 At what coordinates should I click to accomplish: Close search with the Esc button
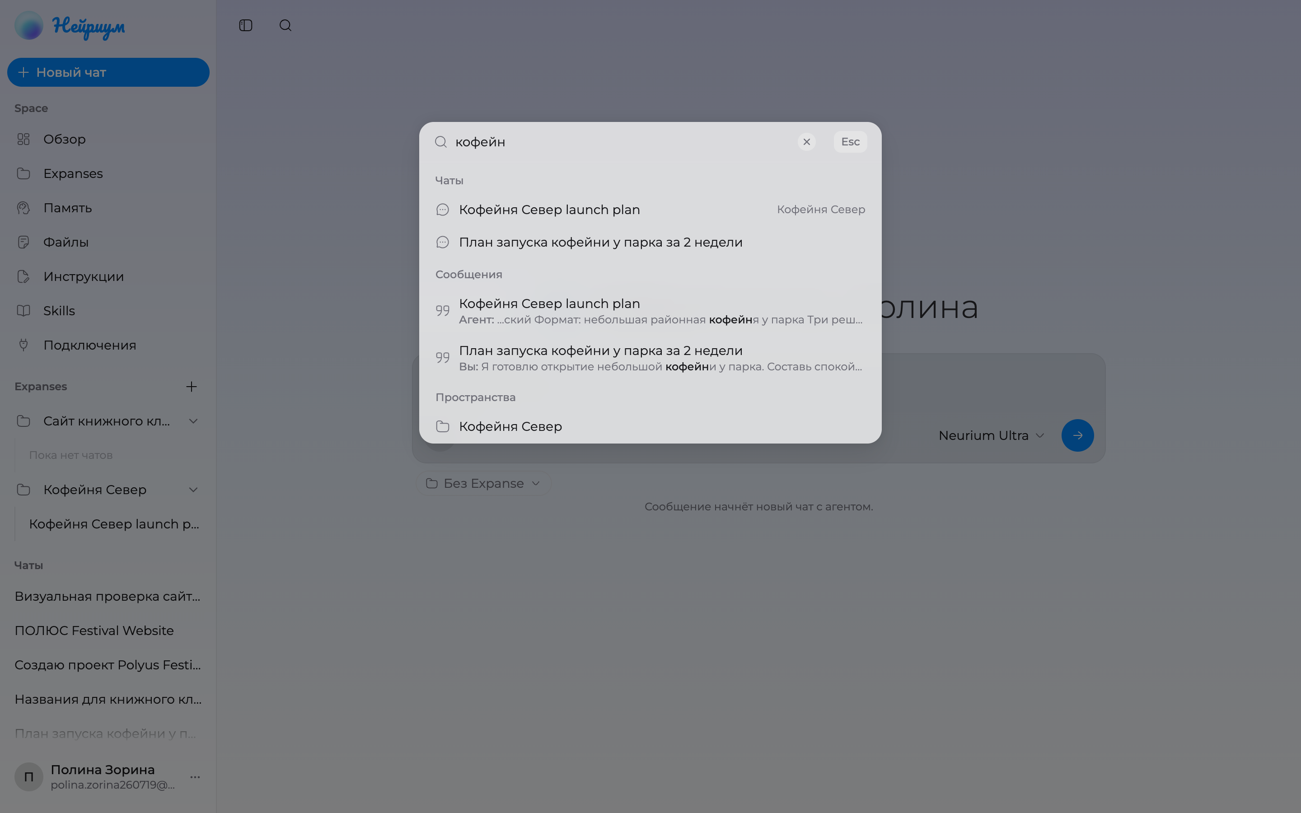(850, 142)
